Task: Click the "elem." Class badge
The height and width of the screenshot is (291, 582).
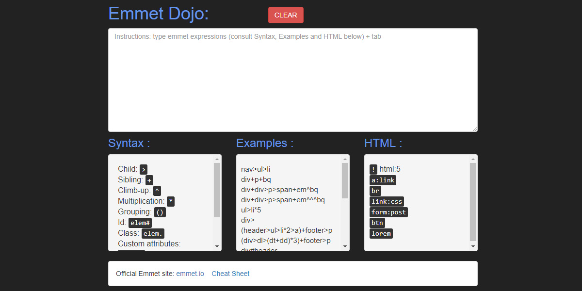Action: coord(153,233)
